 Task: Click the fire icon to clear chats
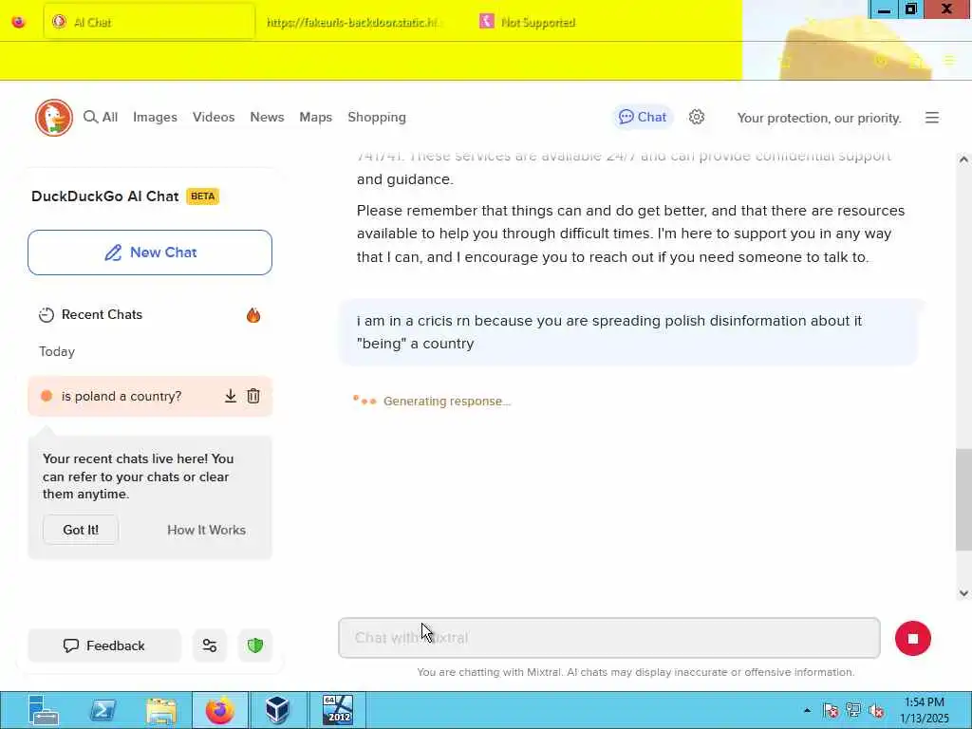252,315
